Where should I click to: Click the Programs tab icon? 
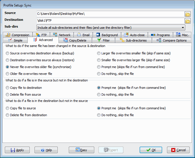click(x=153, y=35)
